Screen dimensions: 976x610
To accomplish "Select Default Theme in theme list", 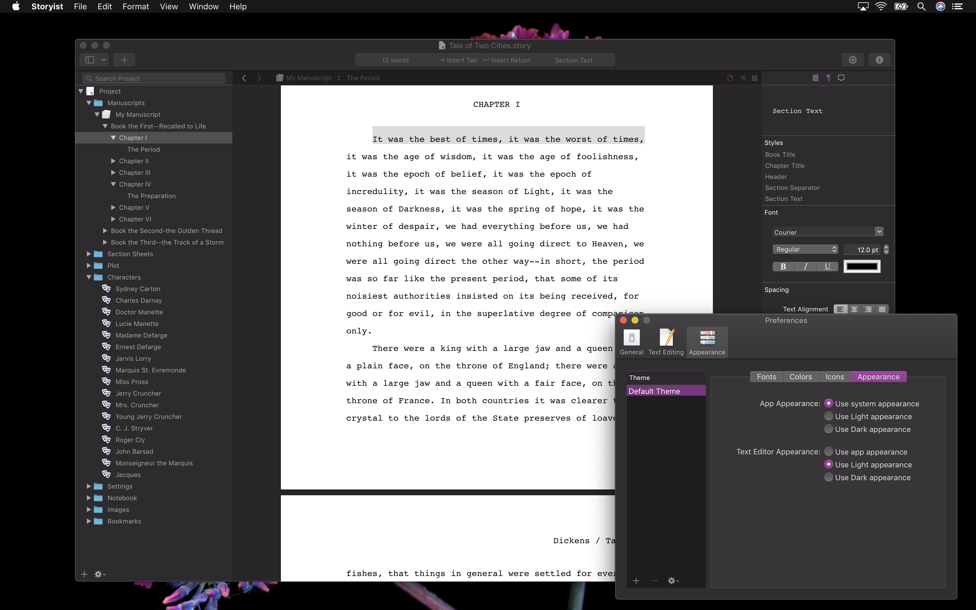I will pyautogui.click(x=666, y=391).
